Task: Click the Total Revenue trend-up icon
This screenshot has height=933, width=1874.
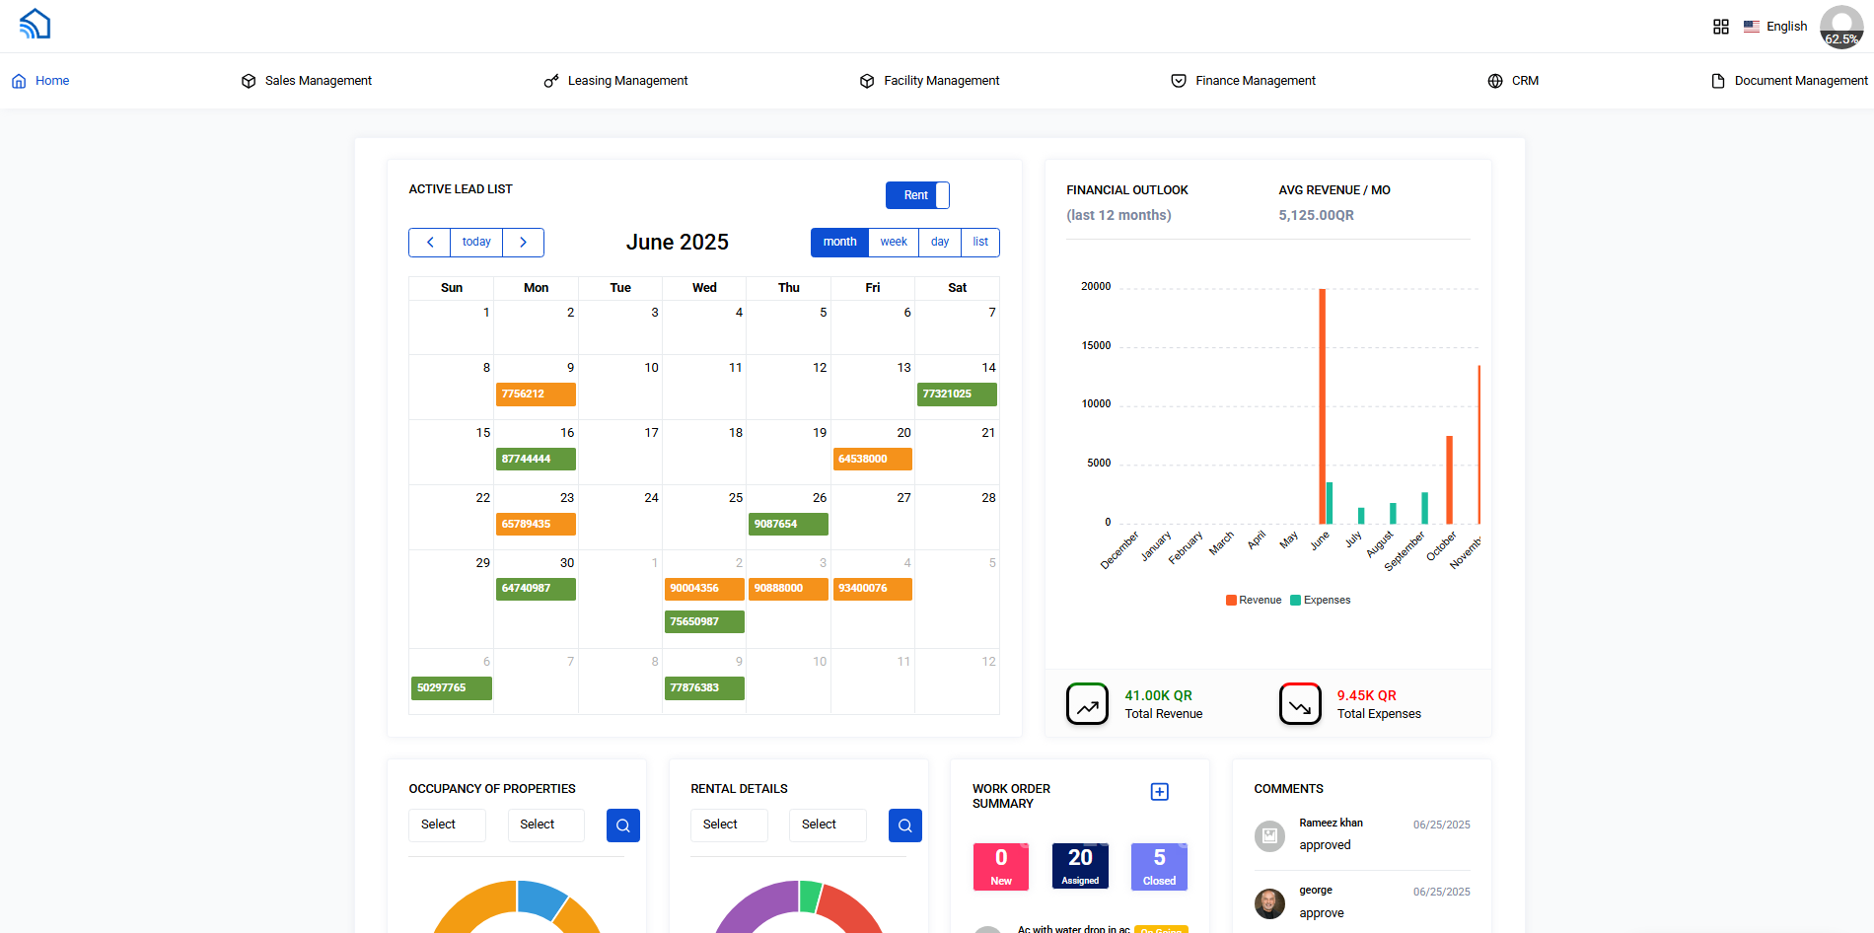Action: (x=1087, y=704)
